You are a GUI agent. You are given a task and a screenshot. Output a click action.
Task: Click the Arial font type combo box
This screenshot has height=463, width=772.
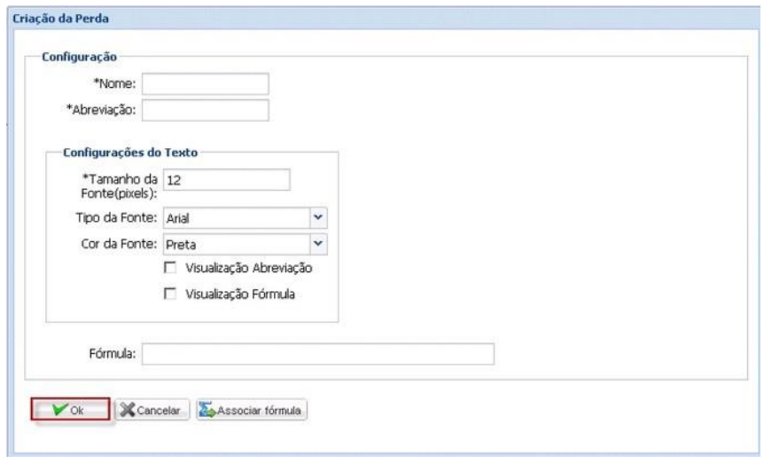click(236, 218)
